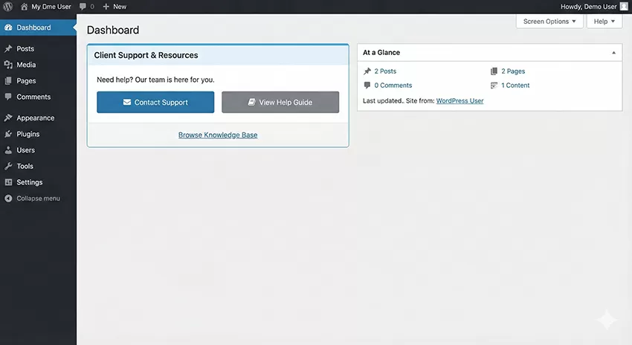The image size is (632, 345).
Task: Follow the Browse Knowledge Base link
Action: pyautogui.click(x=218, y=135)
